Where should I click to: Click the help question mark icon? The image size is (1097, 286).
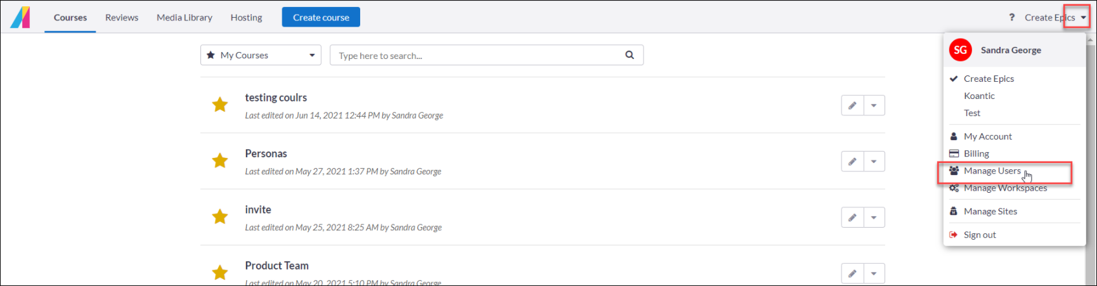1011,17
